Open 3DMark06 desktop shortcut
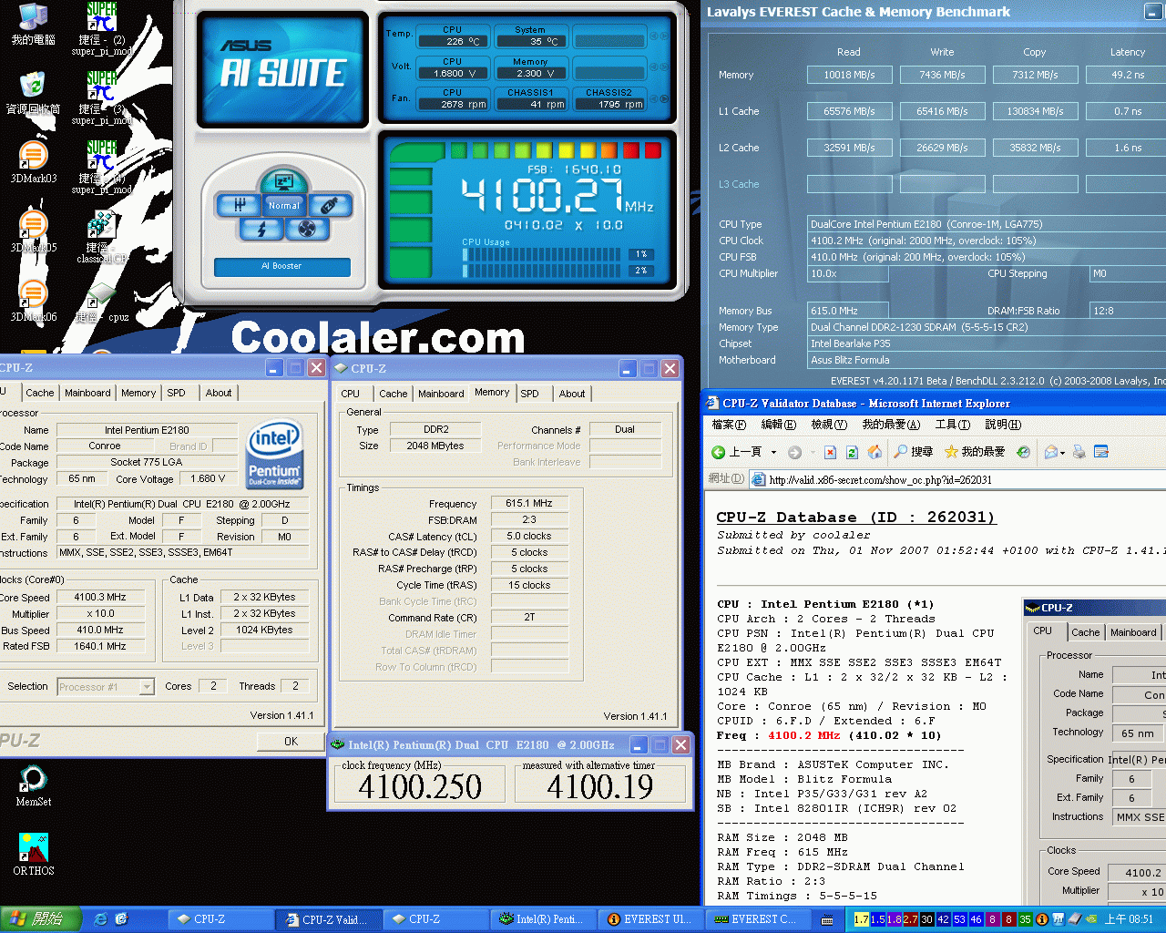This screenshot has width=1166, height=933. pos(34,301)
